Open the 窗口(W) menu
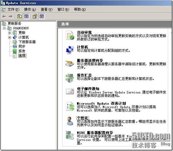Image resolution: width=173 pixels, height=151 pixels. click(x=63, y=10)
